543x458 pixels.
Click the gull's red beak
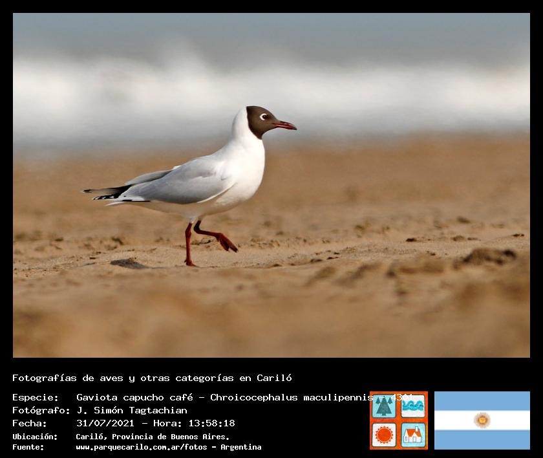point(284,124)
